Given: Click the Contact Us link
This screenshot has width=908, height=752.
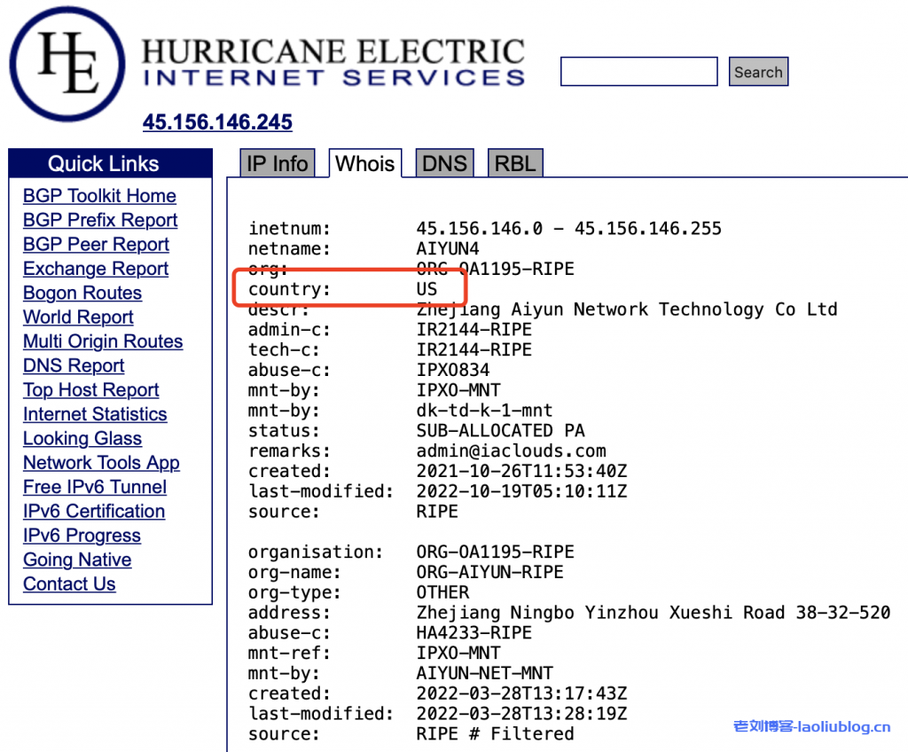Looking at the screenshot, I should [69, 584].
